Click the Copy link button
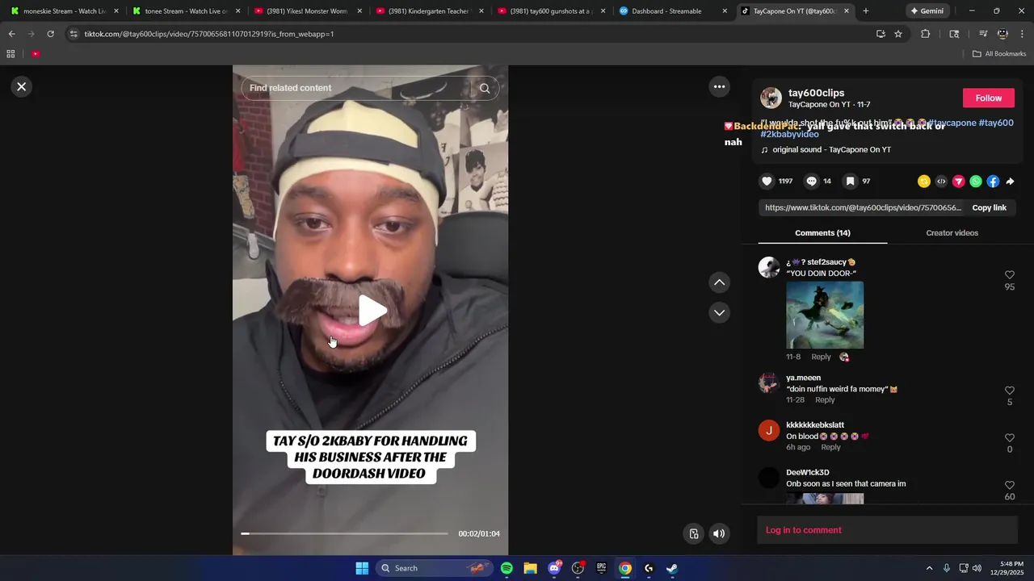 [989, 207]
